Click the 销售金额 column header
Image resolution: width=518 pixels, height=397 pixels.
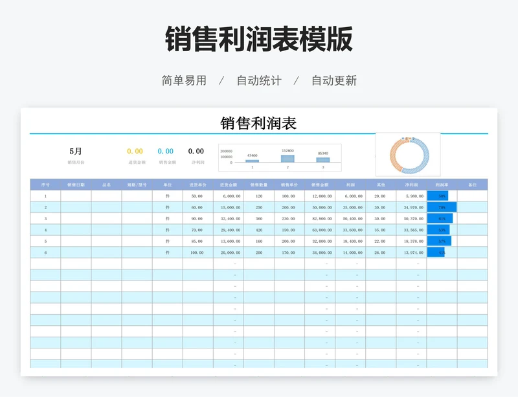(x=320, y=185)
